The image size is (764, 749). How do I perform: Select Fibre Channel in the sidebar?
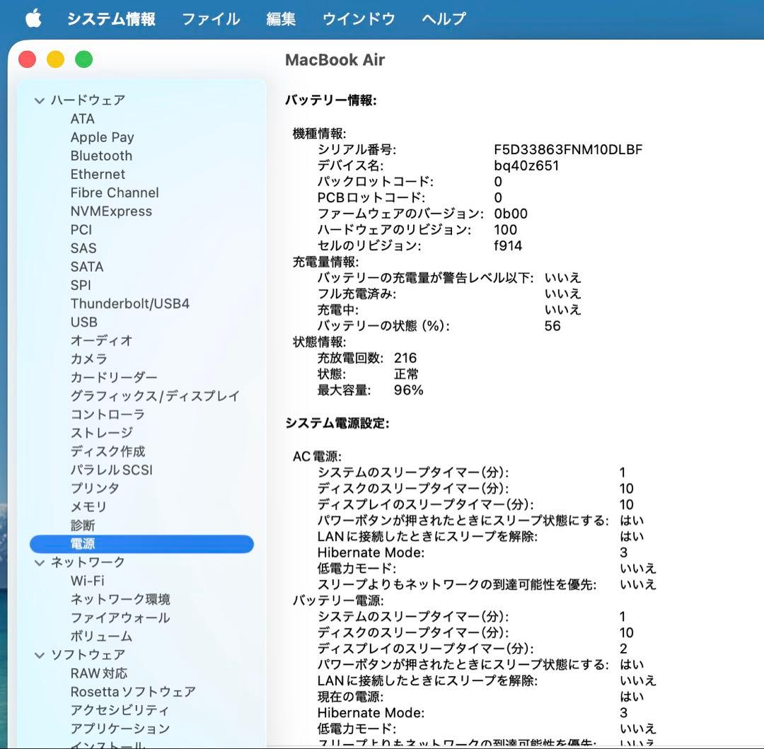pos(115,193)
